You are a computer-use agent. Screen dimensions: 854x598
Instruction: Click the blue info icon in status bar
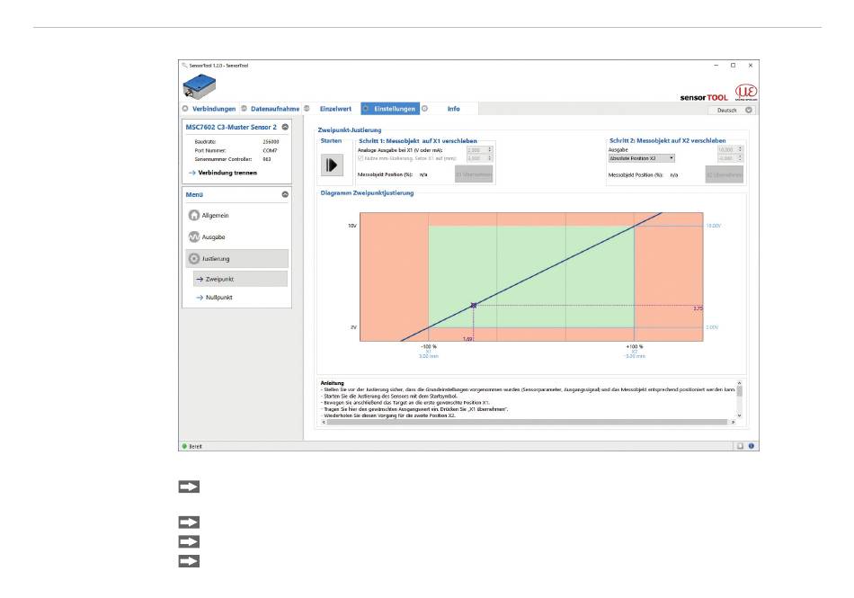(751, 446)
